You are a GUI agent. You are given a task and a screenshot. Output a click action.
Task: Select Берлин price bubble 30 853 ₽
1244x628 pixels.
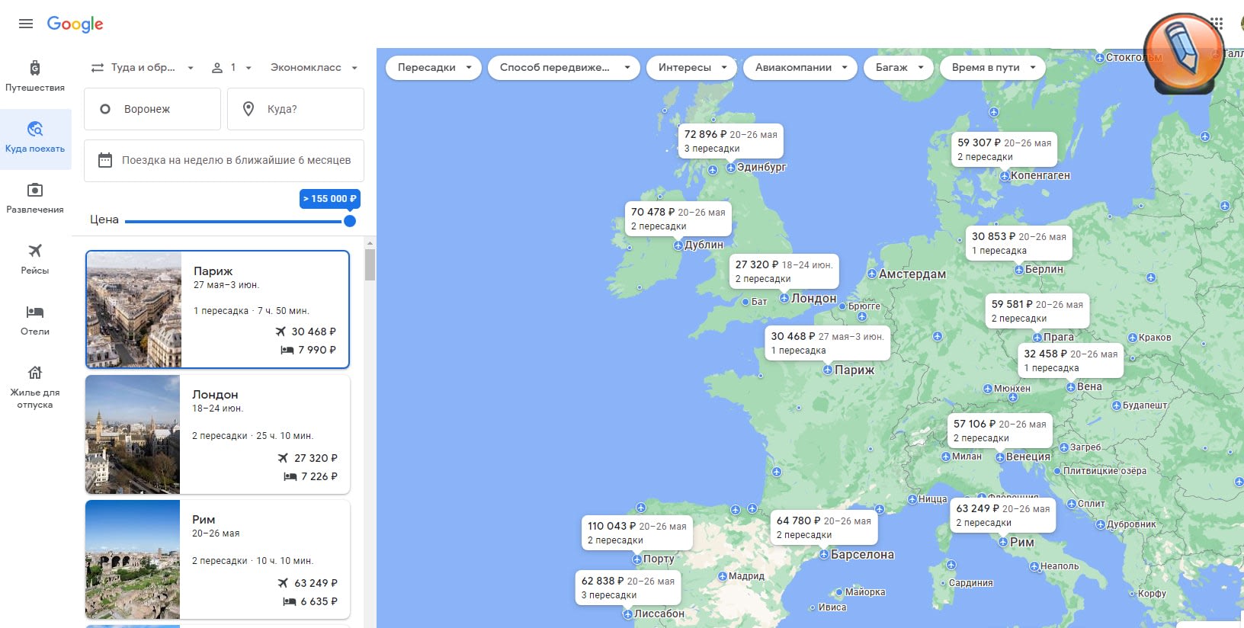coord(1018,243)
